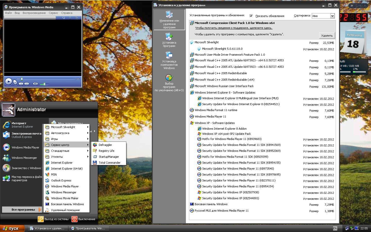Open Windows Movie Maker

(x=67, y=198)
